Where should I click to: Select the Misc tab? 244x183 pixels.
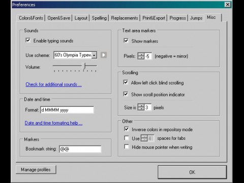tap(212, 17)
